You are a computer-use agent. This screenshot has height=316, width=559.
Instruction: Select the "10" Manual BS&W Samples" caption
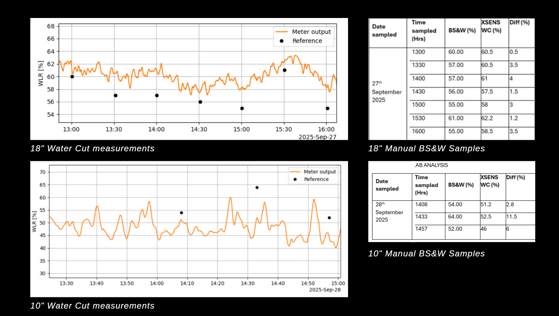[x=426, y=254]
